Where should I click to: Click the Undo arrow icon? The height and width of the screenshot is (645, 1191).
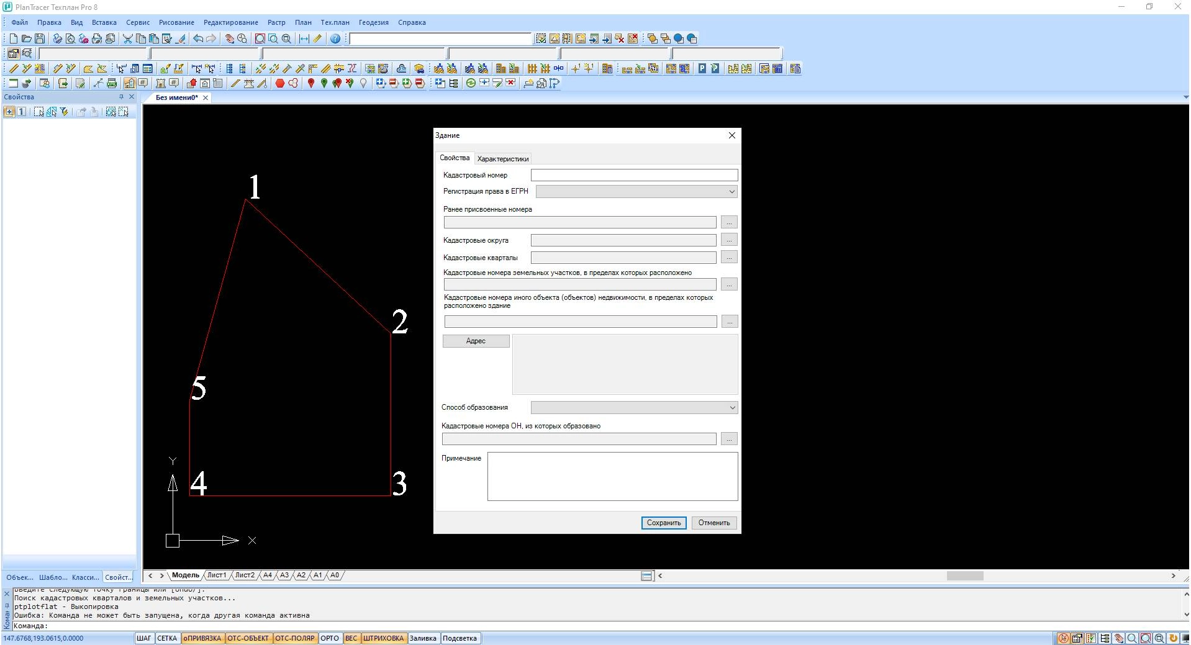[x=198, y=38]
